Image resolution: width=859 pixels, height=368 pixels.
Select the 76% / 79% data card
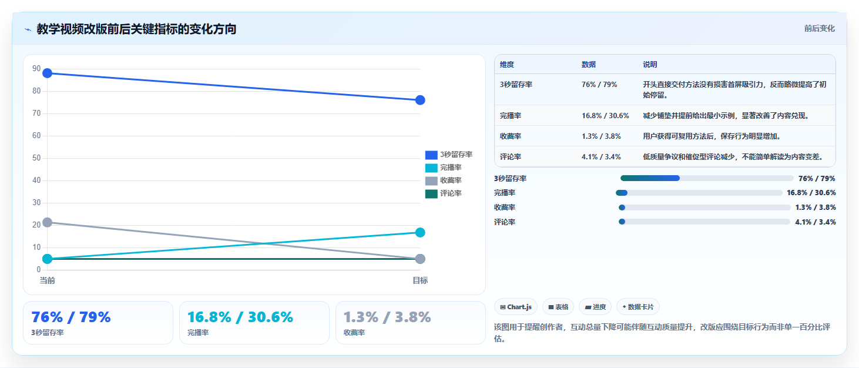tap(98, 323)
